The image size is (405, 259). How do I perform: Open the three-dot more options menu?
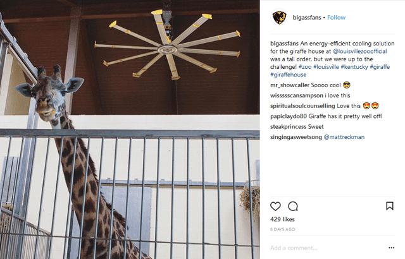[391, 248]
